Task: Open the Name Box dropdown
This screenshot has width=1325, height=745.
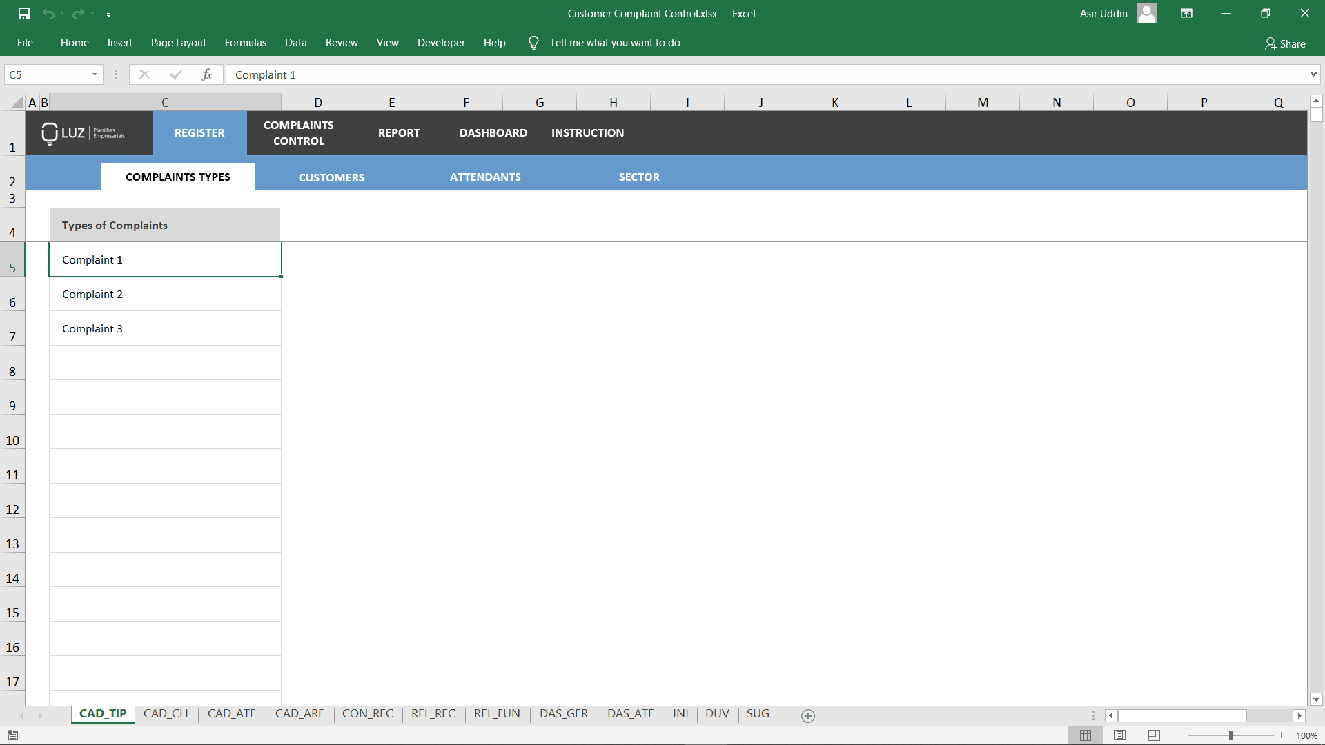Action: tap(95, 74)
